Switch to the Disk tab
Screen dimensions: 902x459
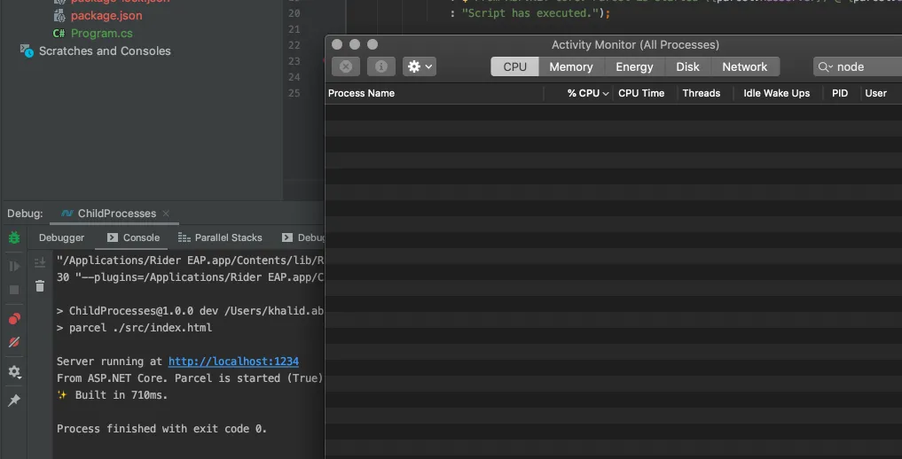(688, 66)
